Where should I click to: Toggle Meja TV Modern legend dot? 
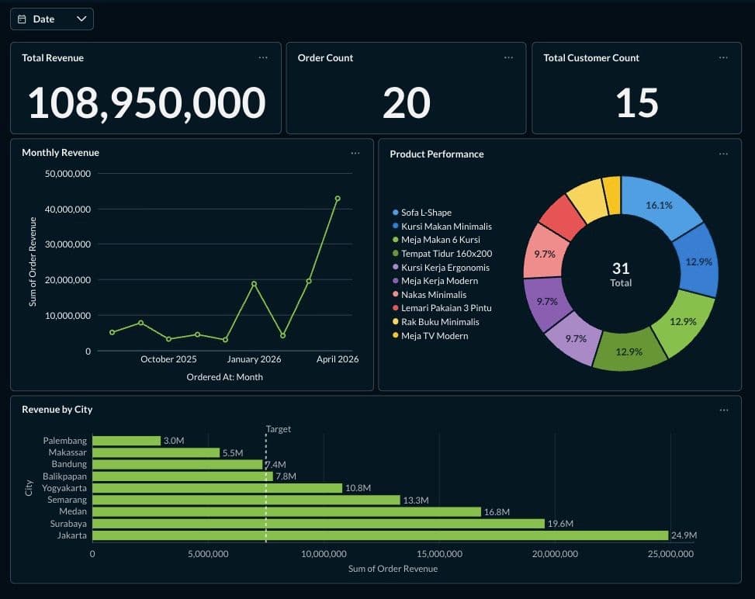tap(395, 334)
